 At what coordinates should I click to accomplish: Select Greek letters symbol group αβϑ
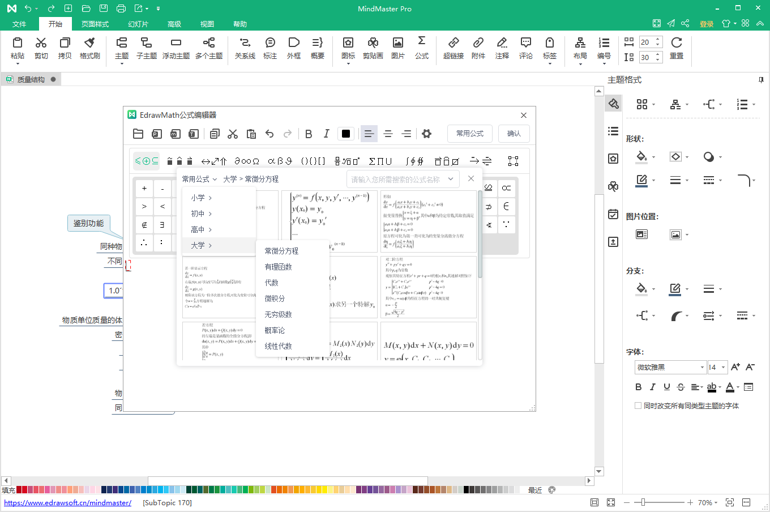point(280,161)
